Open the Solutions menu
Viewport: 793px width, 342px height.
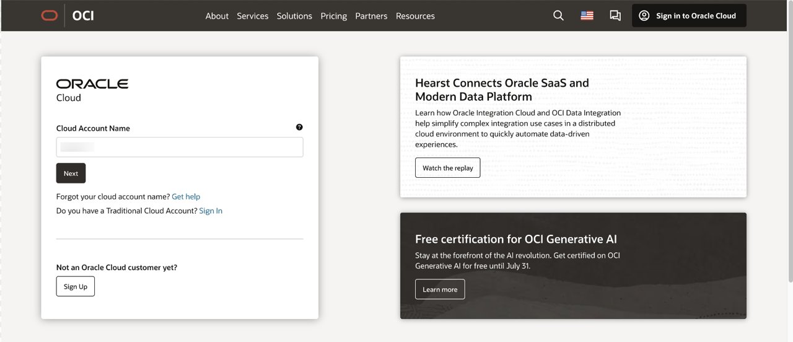pyautogui.click(x=294, y=16)
